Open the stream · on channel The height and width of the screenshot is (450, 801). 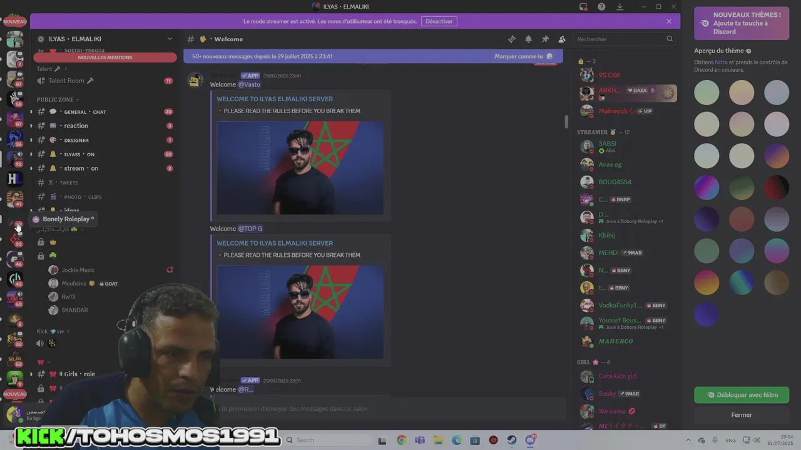(104, 168)
